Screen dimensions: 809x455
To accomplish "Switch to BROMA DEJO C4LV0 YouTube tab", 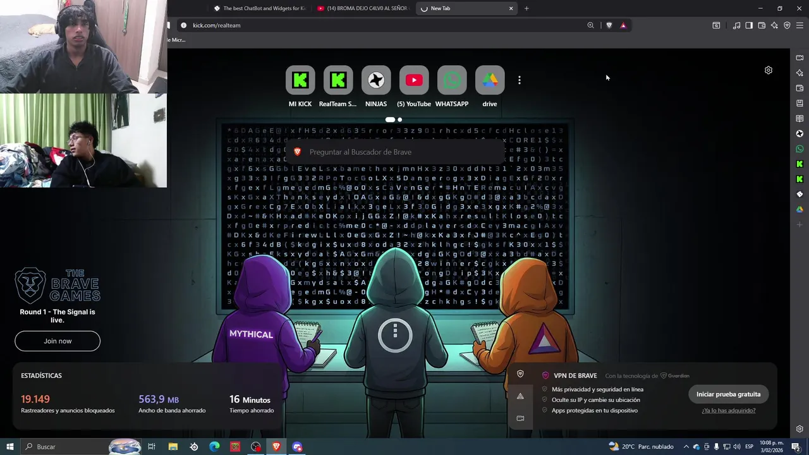I will click(x=363, y=8).
